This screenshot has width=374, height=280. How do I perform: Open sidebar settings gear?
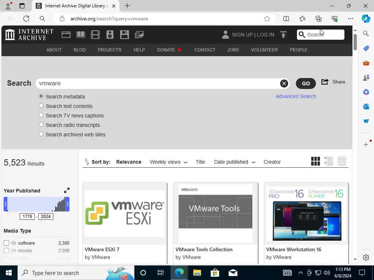[366, 257]
